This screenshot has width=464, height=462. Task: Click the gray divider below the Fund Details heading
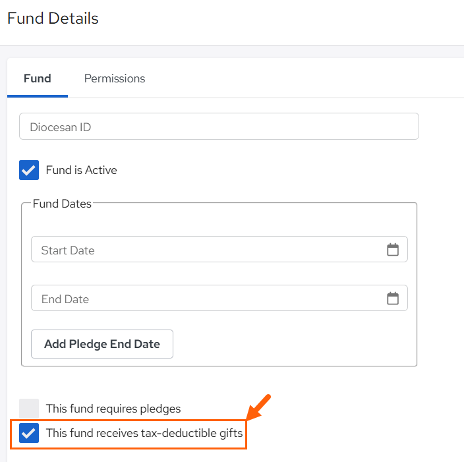click(232, 45)
